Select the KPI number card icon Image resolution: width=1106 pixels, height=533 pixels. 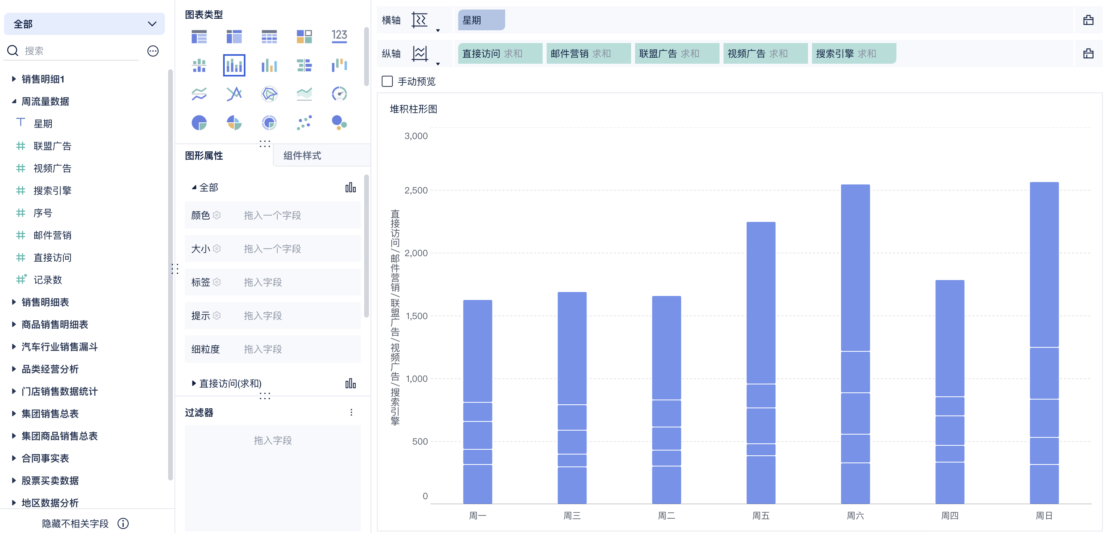(x=339, y=36)
